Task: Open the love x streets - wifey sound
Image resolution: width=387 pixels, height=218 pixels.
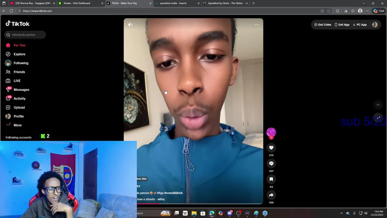Action: [x=151, y=200]
